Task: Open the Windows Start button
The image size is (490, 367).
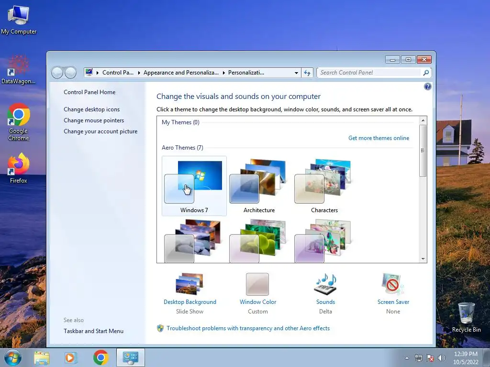Action: tap(13, 357)
